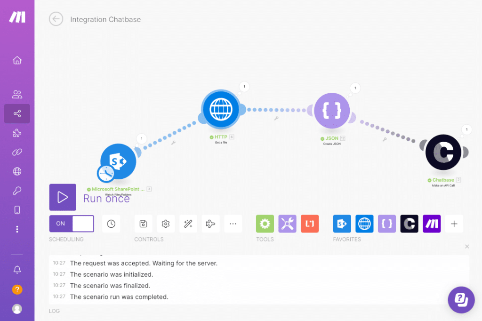Add a Chatbase module from Favorites

pyautogui.click(x=409, y=224)
